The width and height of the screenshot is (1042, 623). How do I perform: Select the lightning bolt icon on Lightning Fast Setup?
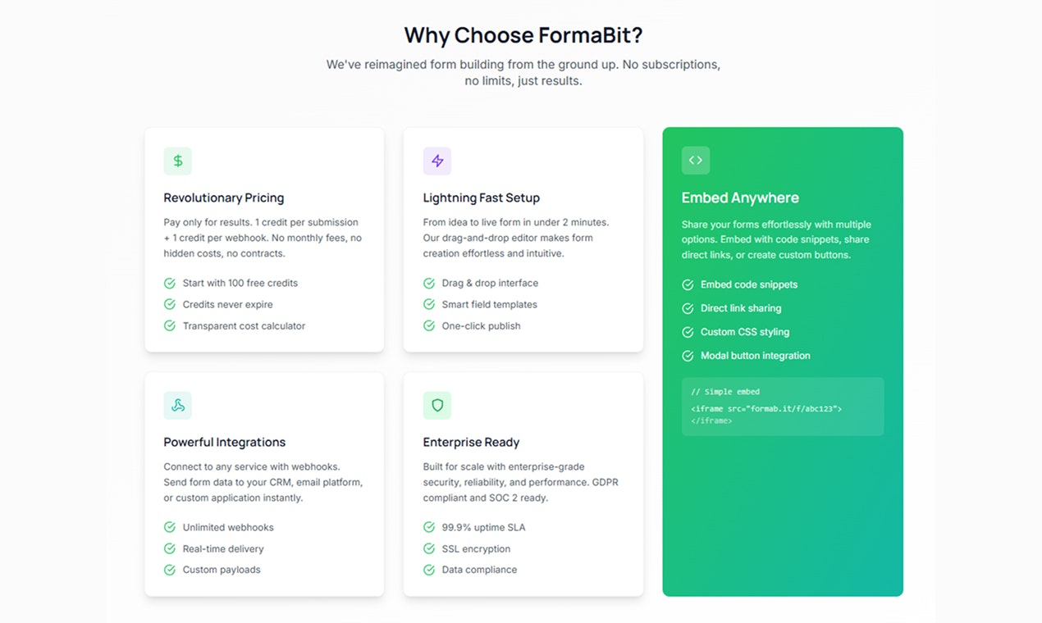coord(437,161)
